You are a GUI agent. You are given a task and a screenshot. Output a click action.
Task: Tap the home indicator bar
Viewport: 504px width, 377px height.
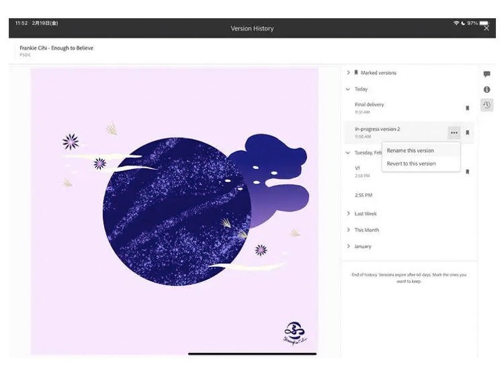coord(252,354)
